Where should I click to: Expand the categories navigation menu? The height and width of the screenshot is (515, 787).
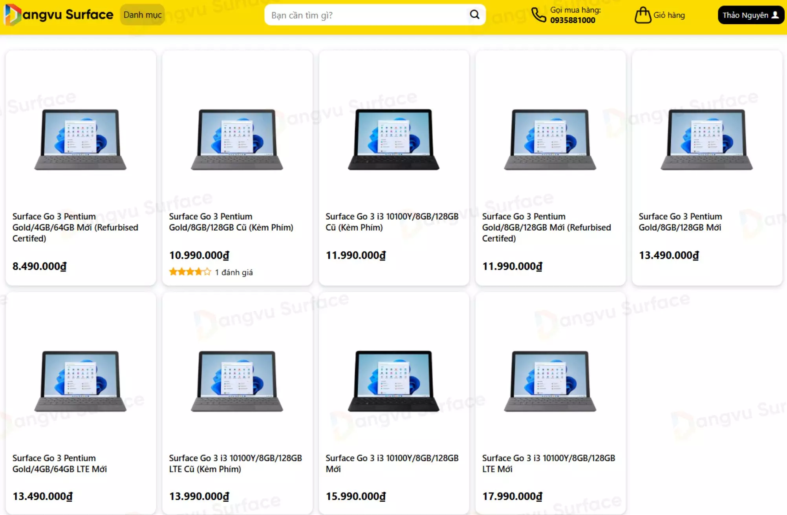pyautogui.click(x=142, y=15)
